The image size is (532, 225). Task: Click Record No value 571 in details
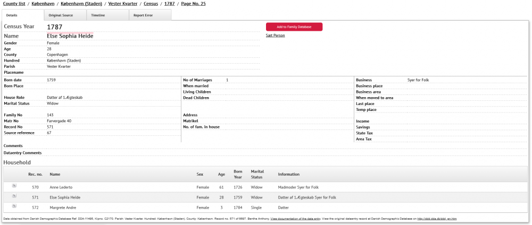click(x=50, y=127)
